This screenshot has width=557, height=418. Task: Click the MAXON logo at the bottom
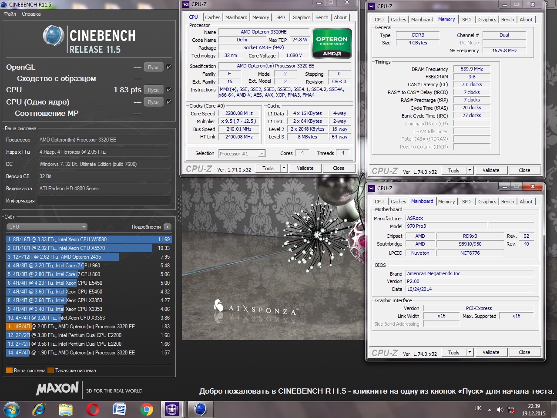(57, 389)
